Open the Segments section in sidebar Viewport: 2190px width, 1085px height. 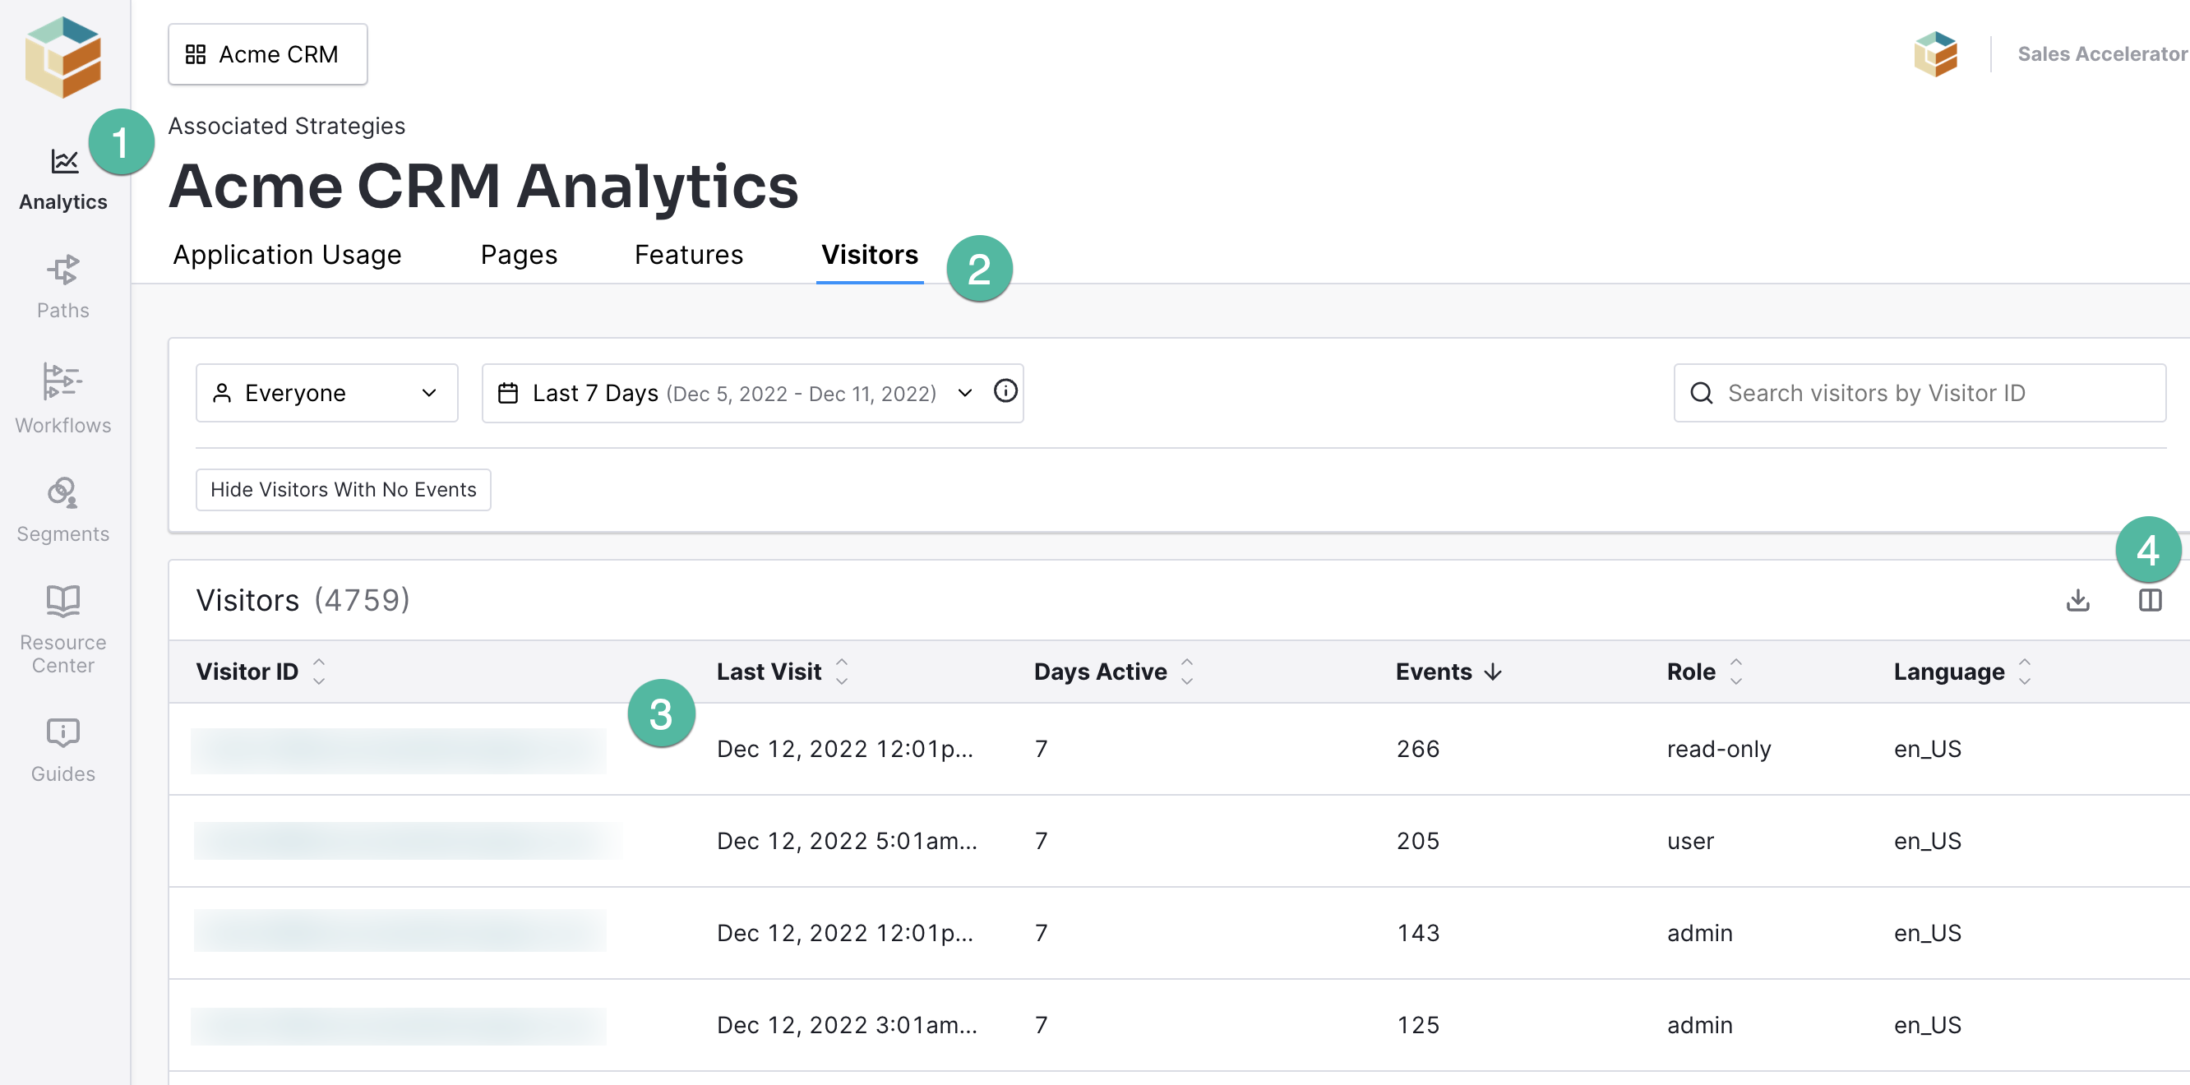pyautogui.click(x=63, y=510)
